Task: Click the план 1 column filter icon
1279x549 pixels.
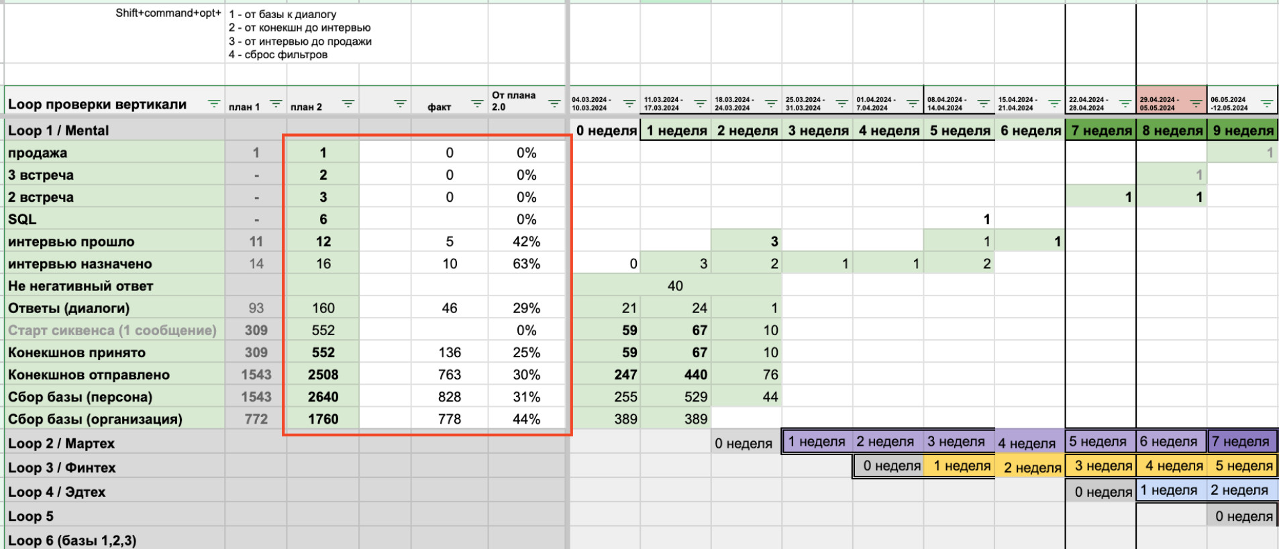Action: pos(276,104)
